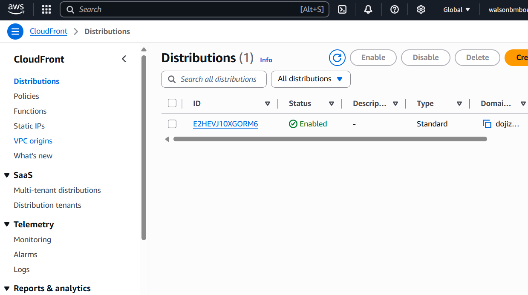Open the settings gear icon
This screenshot has width=528, height=295.
421,9
